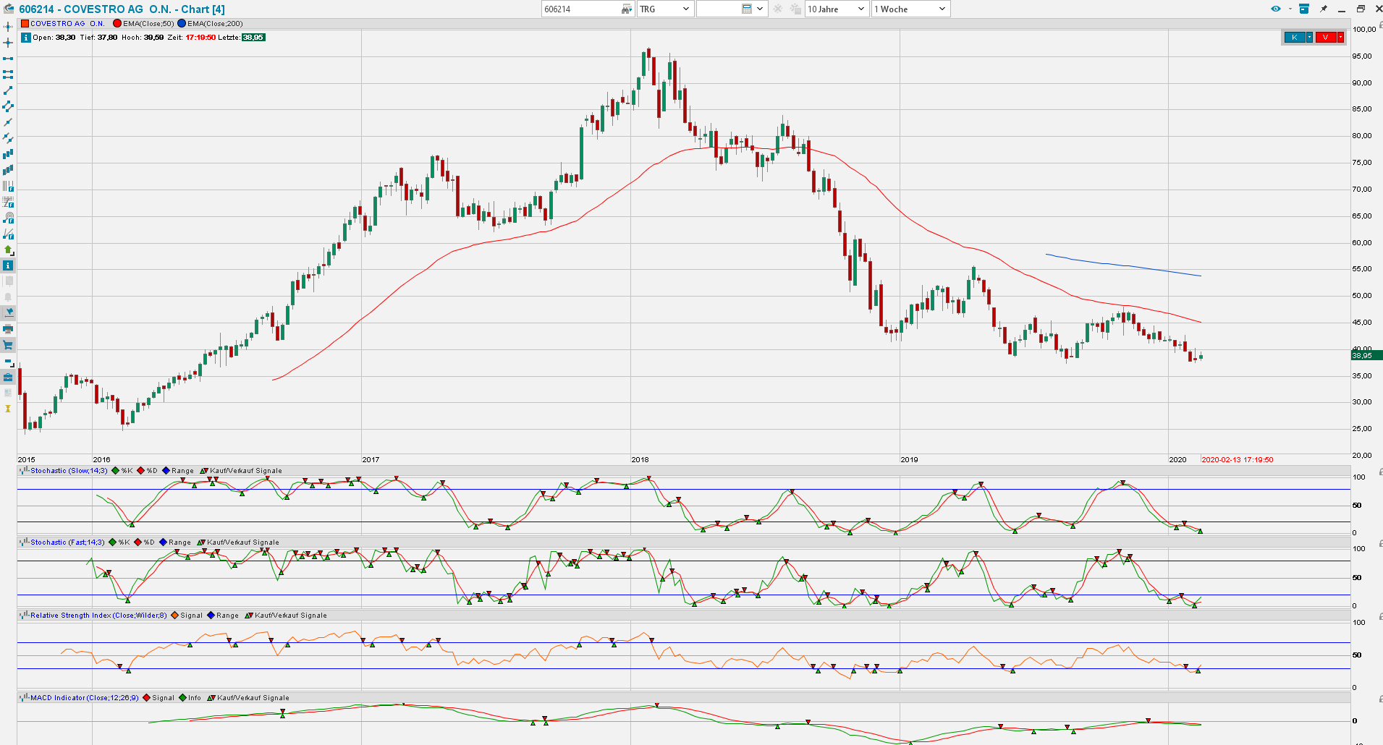Expand the dropdown arrow beside V button
The image size is (1383, 745).
pos(1340,38)
